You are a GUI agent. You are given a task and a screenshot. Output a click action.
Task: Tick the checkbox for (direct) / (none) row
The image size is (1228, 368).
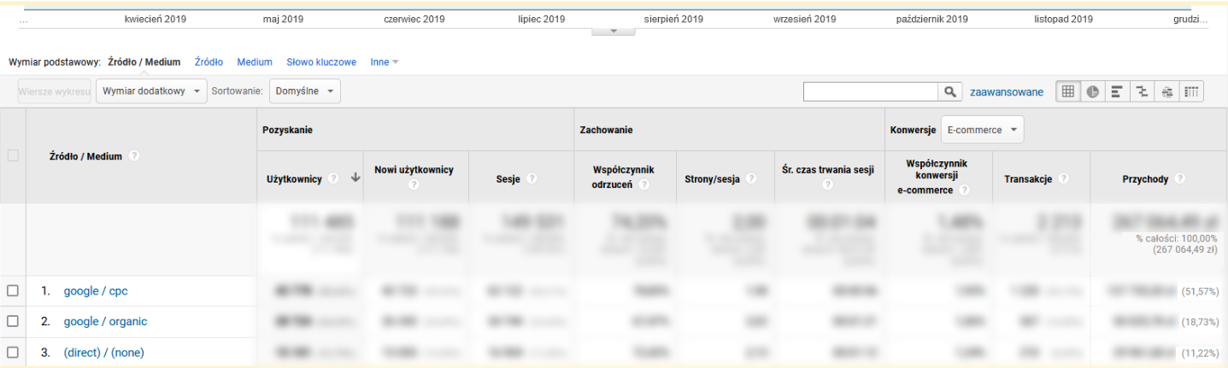13,352
